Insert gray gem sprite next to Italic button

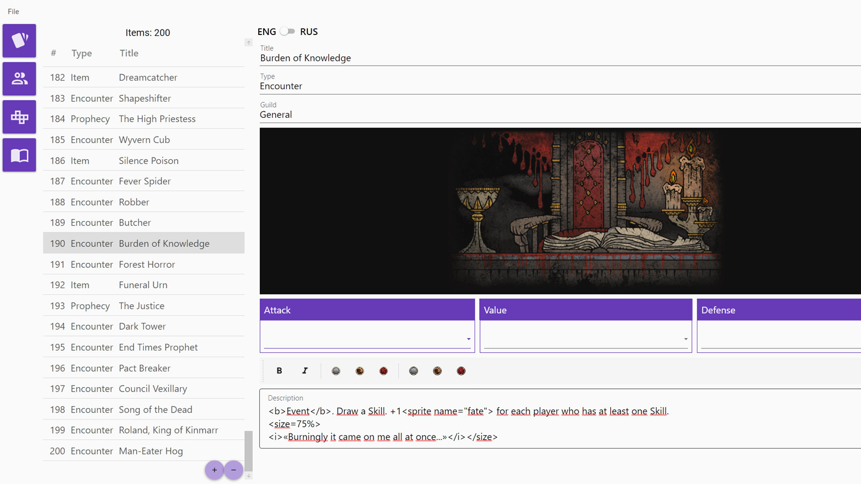click(336, 371)
